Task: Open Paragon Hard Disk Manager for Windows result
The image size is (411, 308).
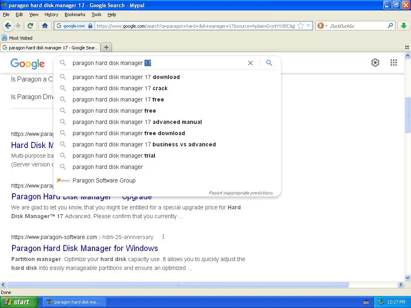Action: (85, 248)
